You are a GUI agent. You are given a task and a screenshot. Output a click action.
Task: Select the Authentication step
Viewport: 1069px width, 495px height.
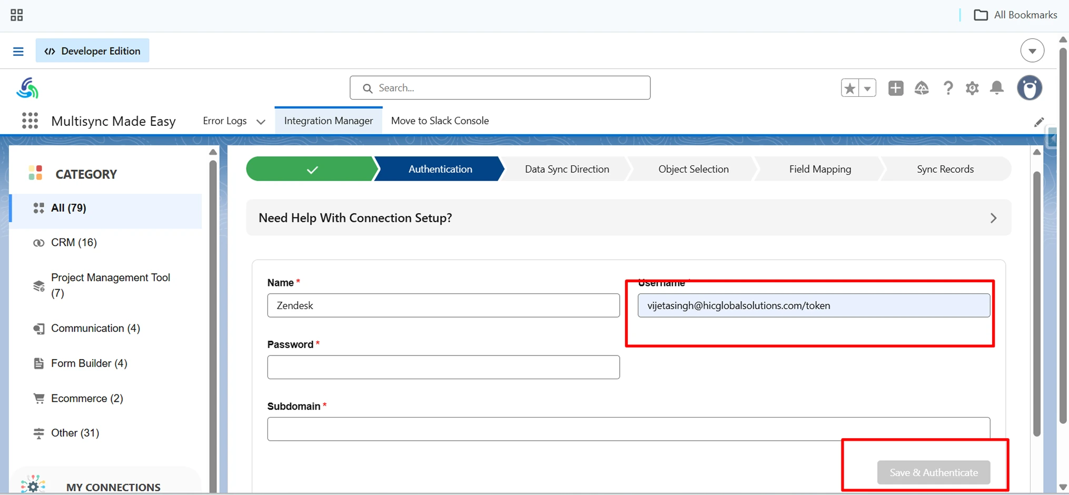(x=440, y=169)
